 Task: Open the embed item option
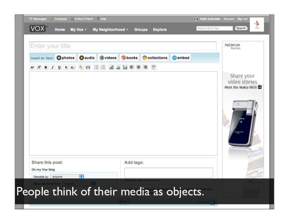(181, 58)
